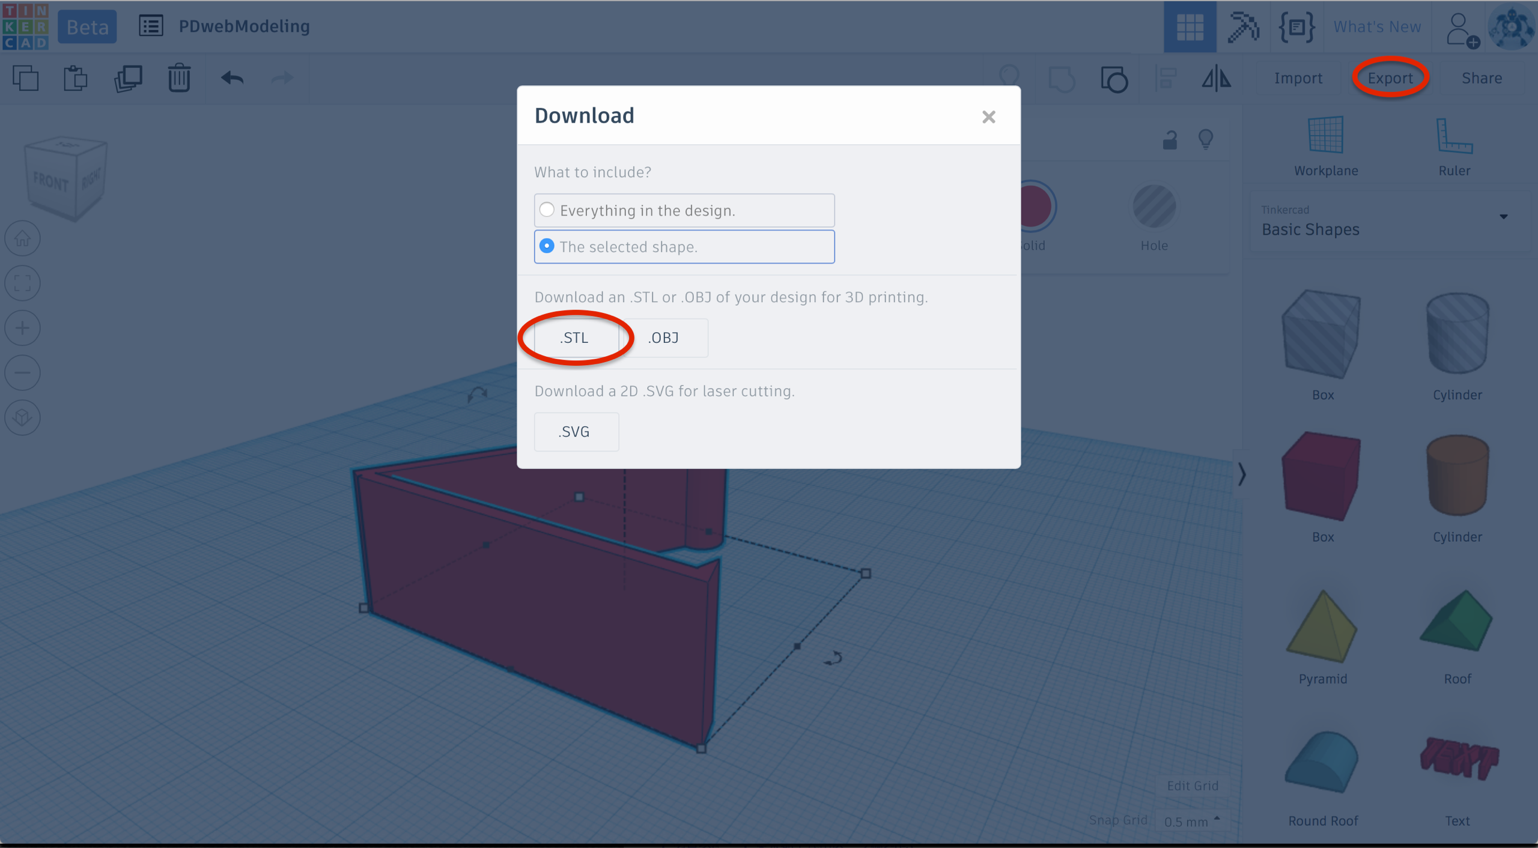This screenshot has width=1538, height=848.
Task: Open Snap Grid 0.5 mm dropdown
Action: 1192,821
